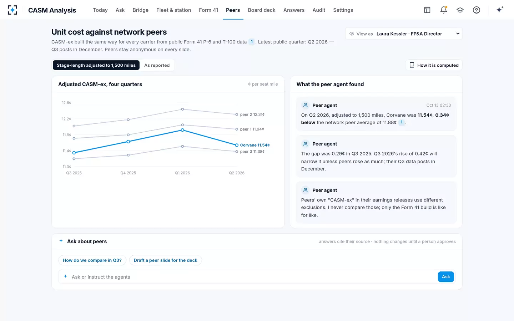The image size is (514, 321).
Task: Open the Board deck tab
Action: pyautogui.click(x=262, y=10)
